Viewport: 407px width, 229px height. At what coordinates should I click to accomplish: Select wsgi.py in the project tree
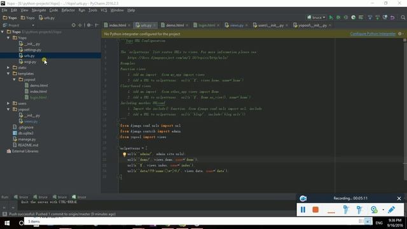click(x=30, y=62)
